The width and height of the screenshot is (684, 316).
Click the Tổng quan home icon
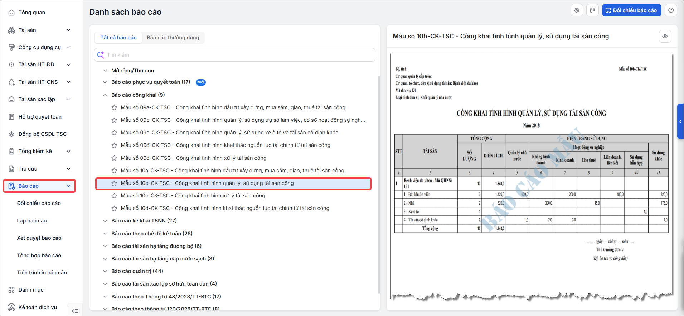click(11, 13)
